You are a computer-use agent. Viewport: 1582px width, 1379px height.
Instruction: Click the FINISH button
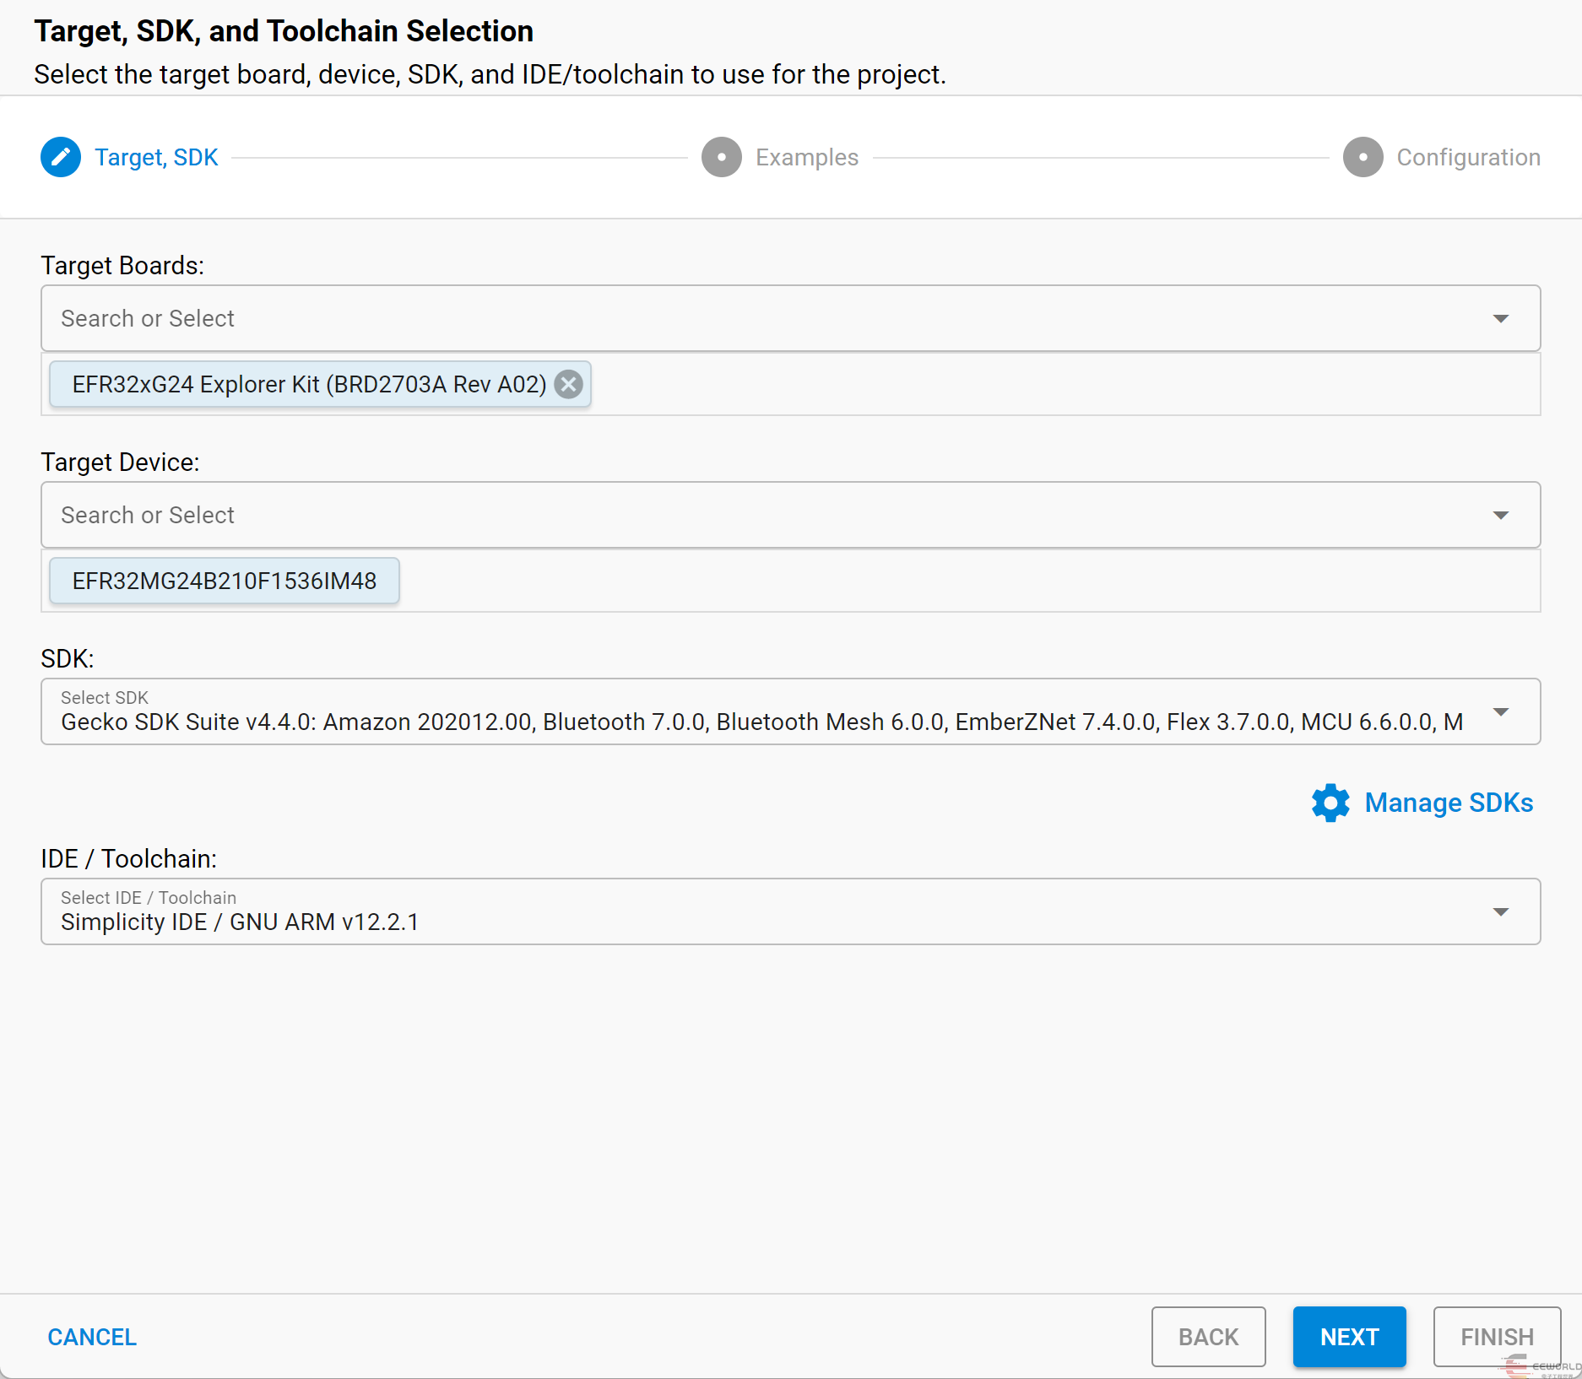[x=1497, y=1337]
